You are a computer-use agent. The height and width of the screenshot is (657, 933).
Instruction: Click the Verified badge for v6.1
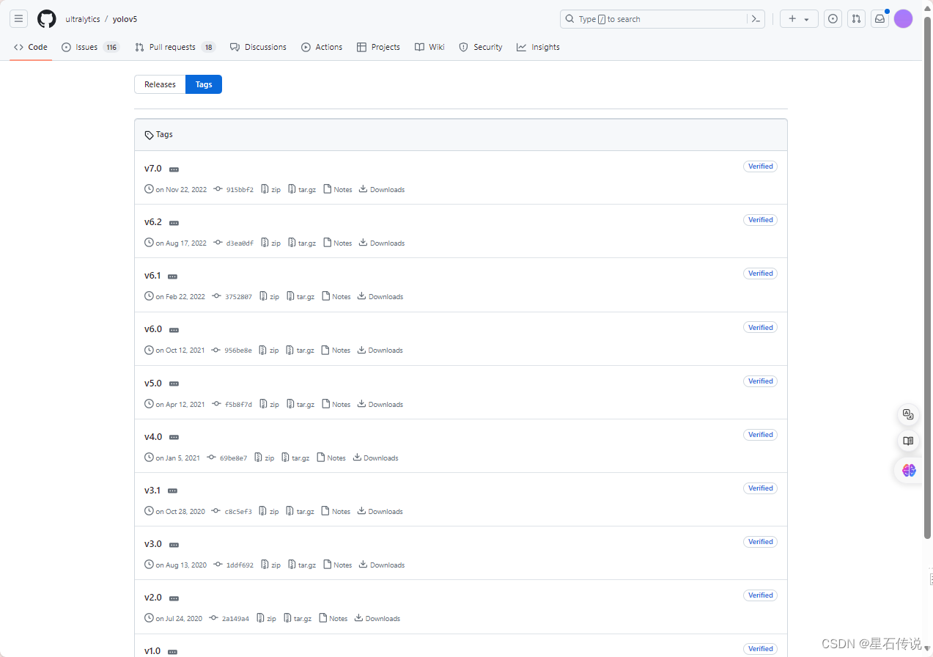coord(760,274)
